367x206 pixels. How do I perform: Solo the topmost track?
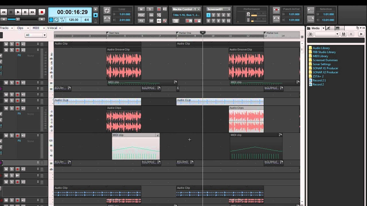[12, 44]
